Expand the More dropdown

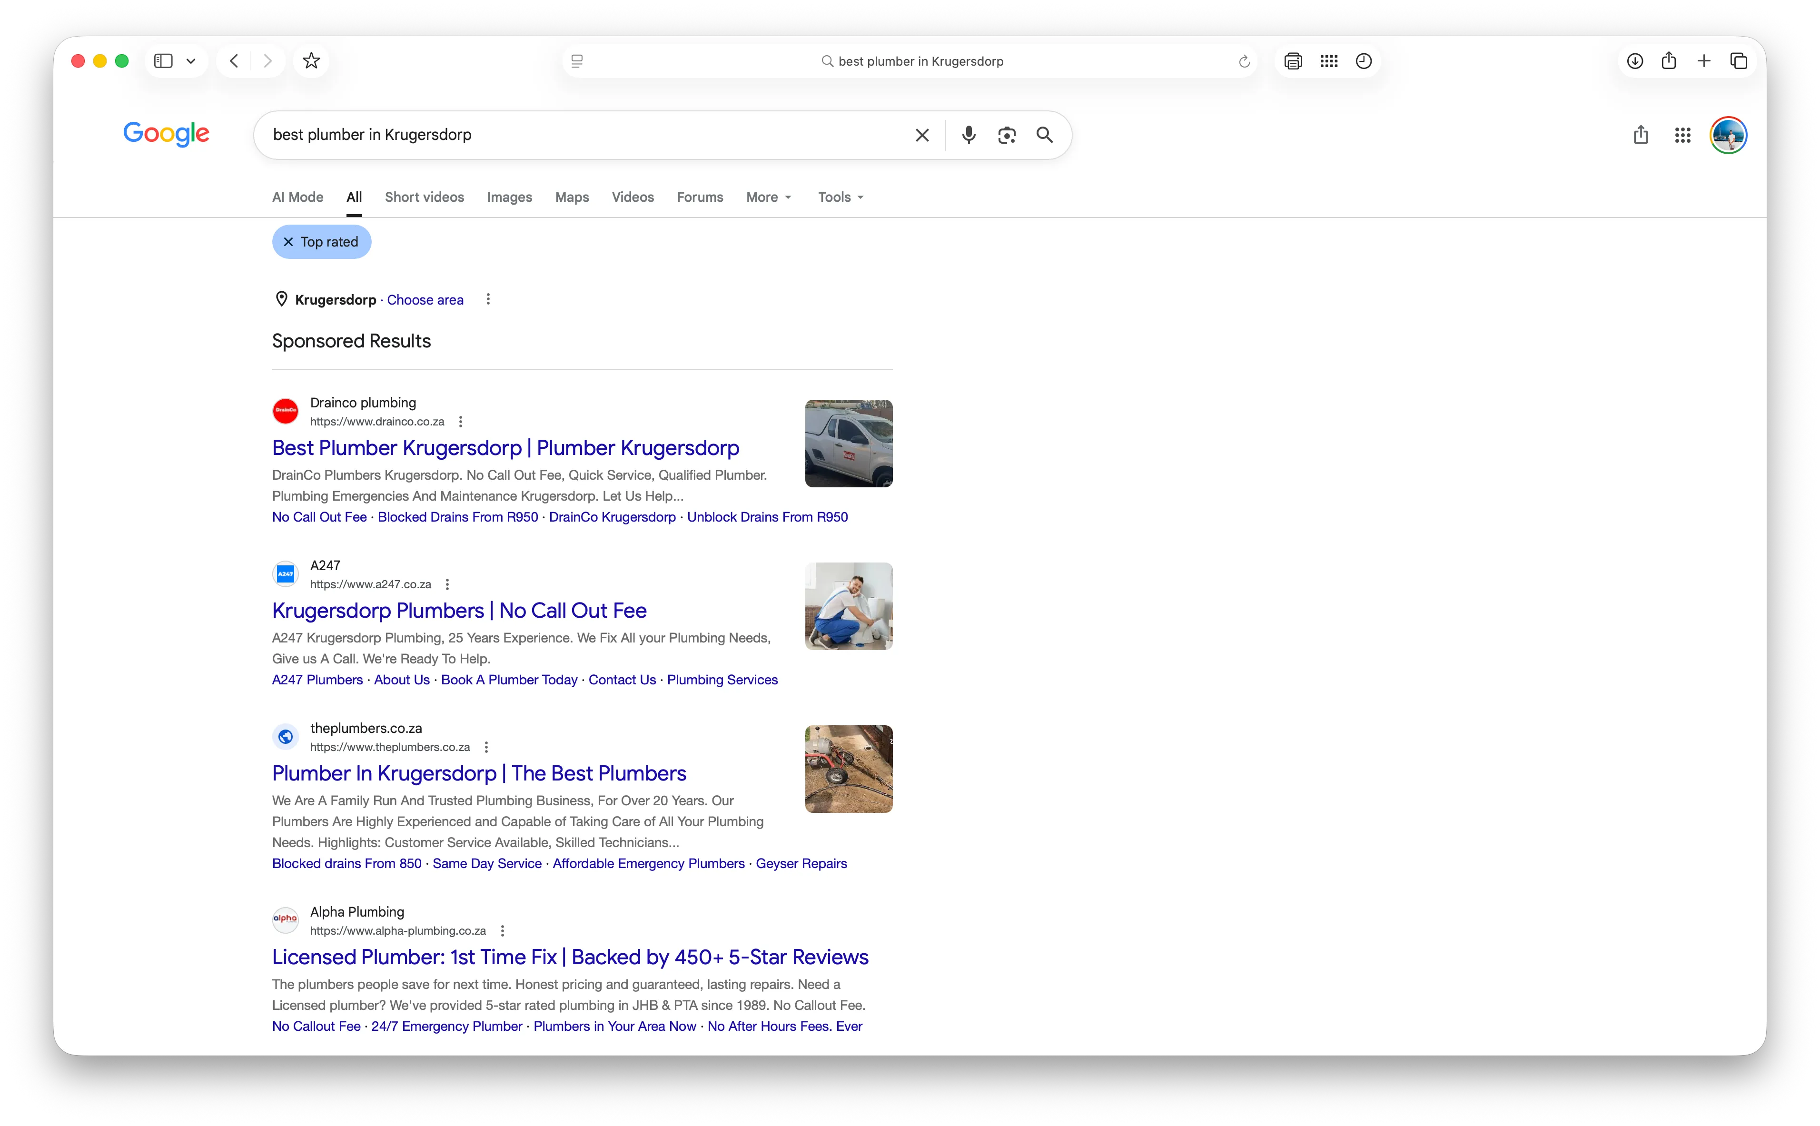769,198
